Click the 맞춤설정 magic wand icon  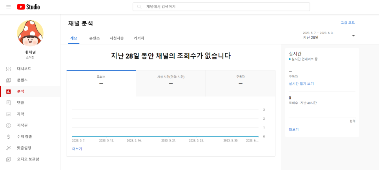[8, 148]
